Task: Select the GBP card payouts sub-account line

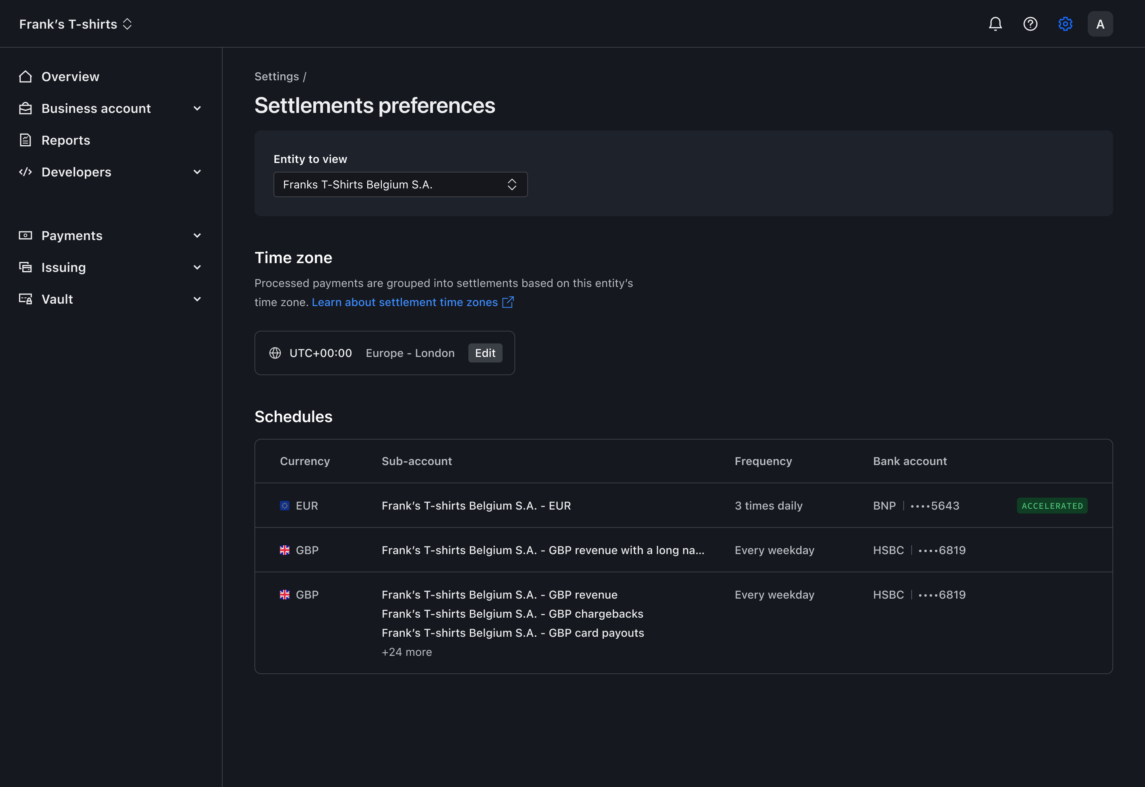Action: click(513, 633)
